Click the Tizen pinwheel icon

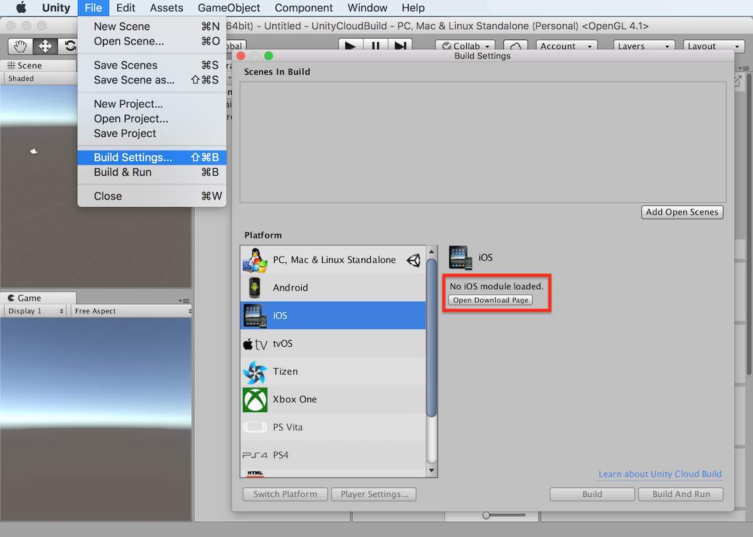coord(255,371)
